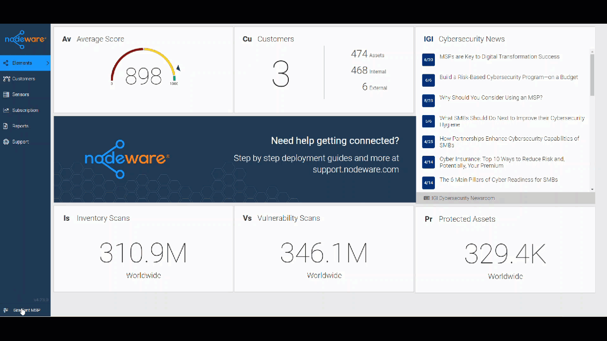The image size is (607, 341).
Task: Click the 6/20 date badge in news feed
Action: click(x=428, y=60)
